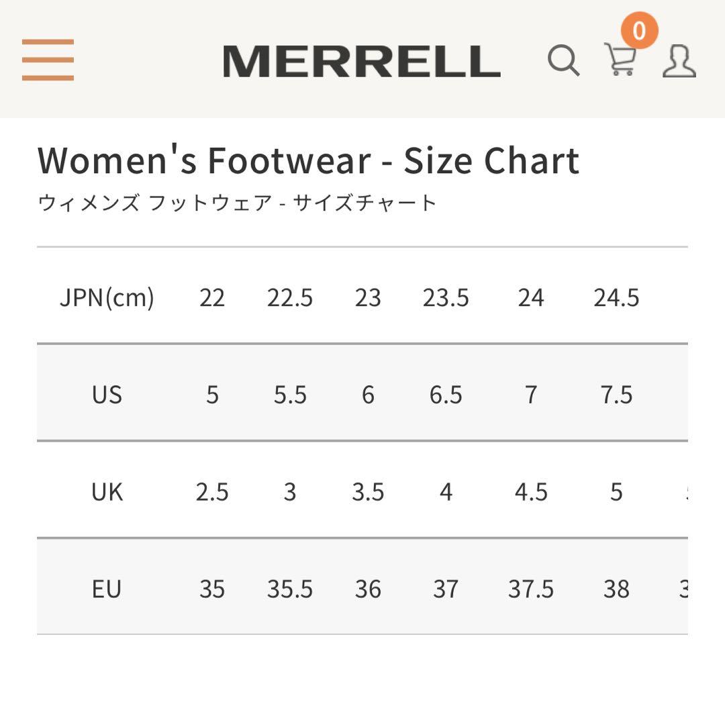Click the MERRELL logo
Screen dimensions: 725x712
362,60
